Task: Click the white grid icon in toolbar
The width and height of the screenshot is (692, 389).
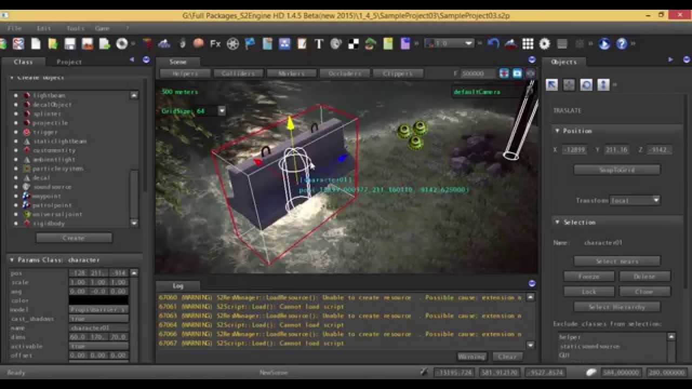Action: pos(528,44)
